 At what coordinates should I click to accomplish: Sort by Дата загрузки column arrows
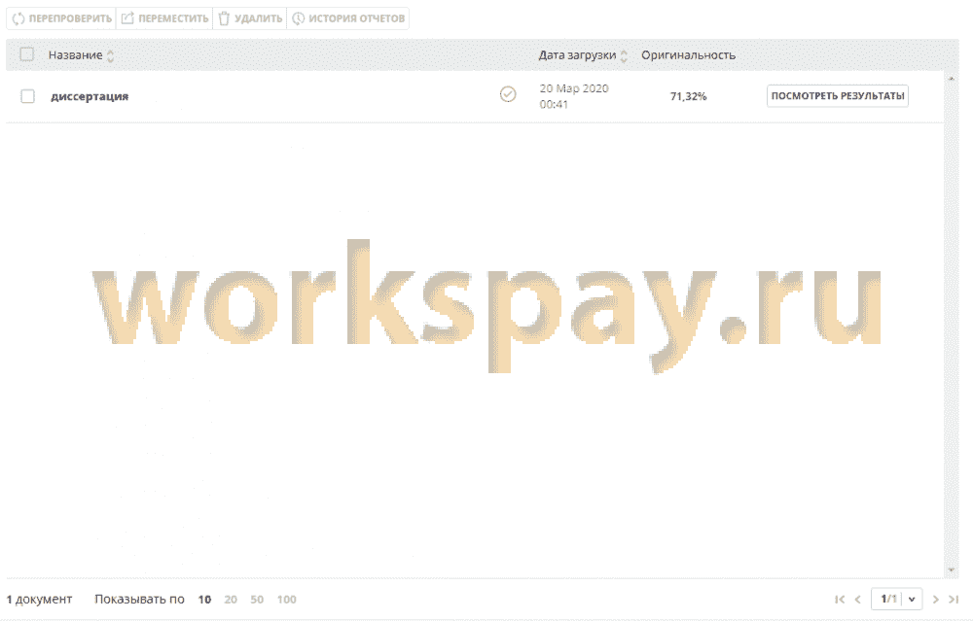[x=624, y=55]
